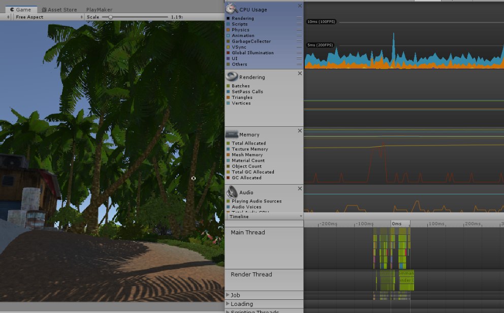Toggle the UI category color box
Image resolution: width=504 pixels, height=313 pixels.
(x=228, y=58)
